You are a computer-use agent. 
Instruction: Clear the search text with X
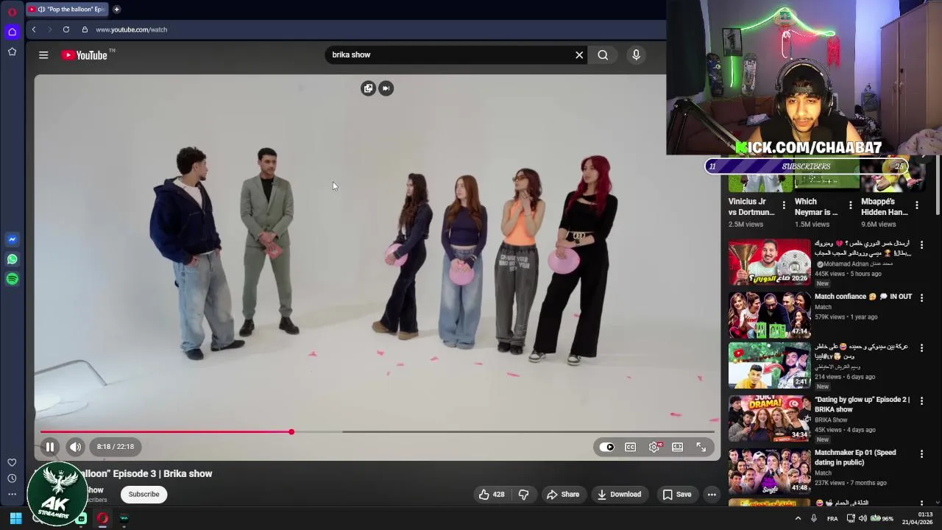[579, 54]
